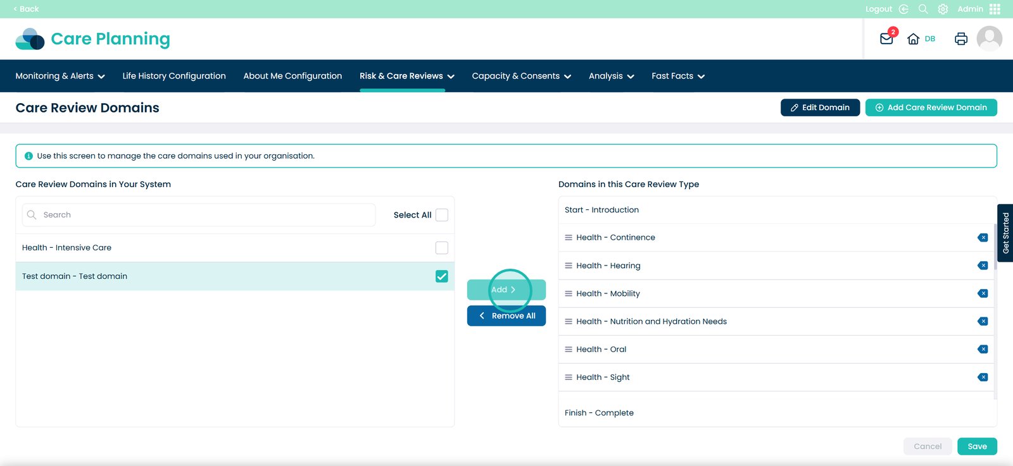Image resolution: width=1013 pixels, height=466 pixels.
Task: Uncheck the Test domain checkbox
Action: coord(442,276)
